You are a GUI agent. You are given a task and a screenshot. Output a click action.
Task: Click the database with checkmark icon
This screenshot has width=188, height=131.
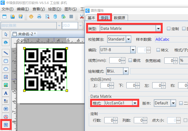pyautogui.click(x=63, y=17)
